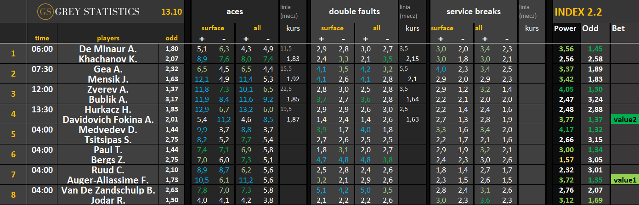Select double faults kurs 1,64
Image resolution: width=639 pixels, height=205 pixels.
pyautogui.click(x=412, y=99)
